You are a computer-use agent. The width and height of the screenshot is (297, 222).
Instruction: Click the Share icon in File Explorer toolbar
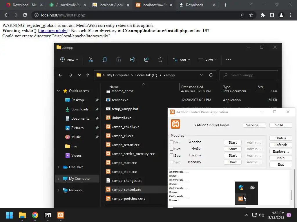click(146, 60)
